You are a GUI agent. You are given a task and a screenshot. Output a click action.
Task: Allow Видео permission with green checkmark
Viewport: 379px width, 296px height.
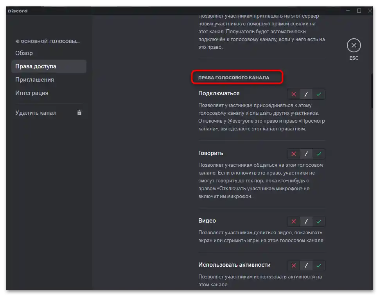pyautogui.click(x=319, y=221)
